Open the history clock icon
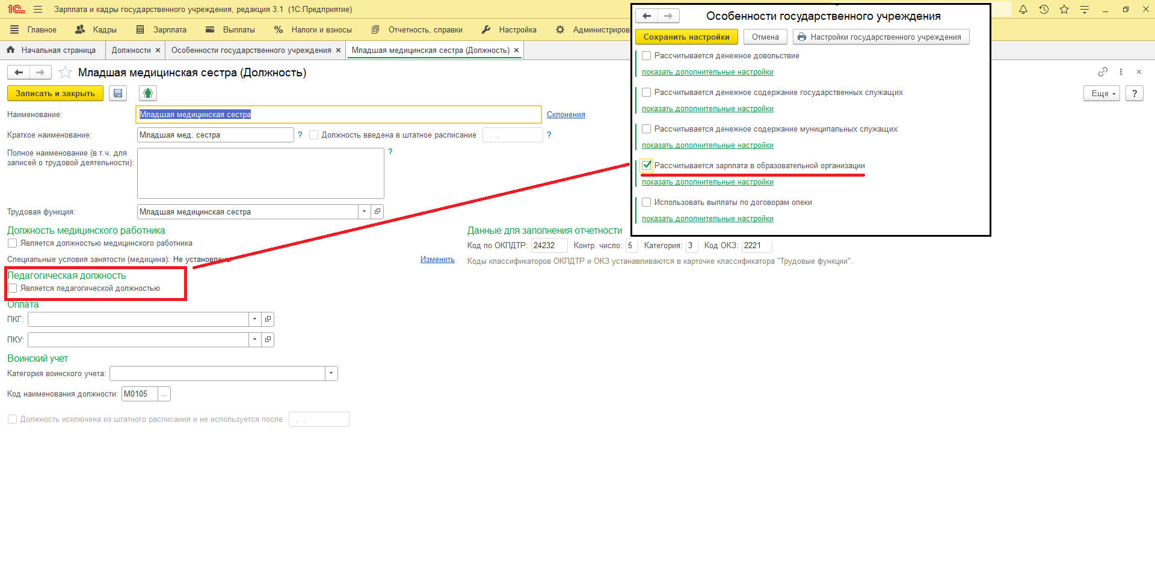This screenshot has height=566, width=1155. point(1044,10)
